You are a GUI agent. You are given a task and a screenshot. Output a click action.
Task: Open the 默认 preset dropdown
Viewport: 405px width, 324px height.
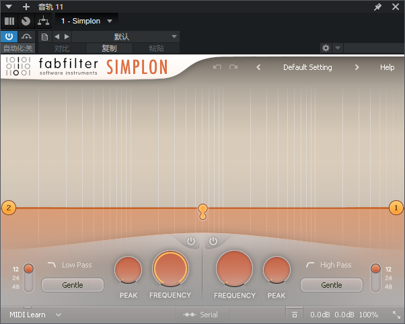(x=126, y=37)
